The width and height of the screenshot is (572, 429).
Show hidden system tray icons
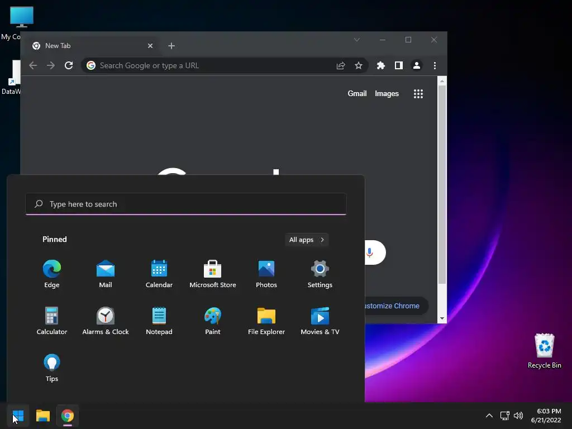coord(489,416)
